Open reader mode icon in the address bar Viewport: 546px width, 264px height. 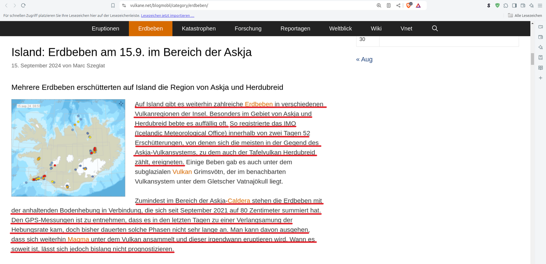[x=389, y=6]
